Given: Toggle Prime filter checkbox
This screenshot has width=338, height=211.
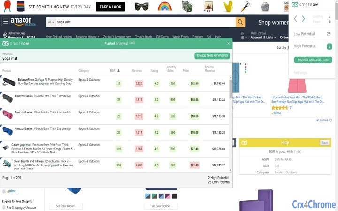Looking at the screenshot, I should [4, 191].
